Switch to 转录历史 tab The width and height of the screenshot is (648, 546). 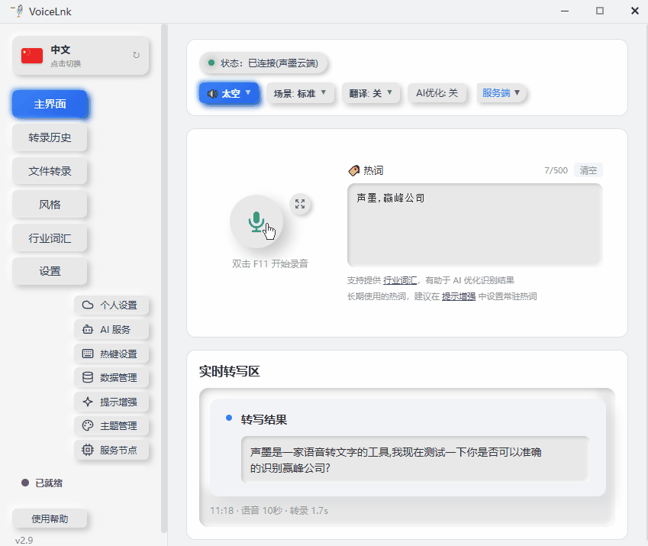pos(50,137)
